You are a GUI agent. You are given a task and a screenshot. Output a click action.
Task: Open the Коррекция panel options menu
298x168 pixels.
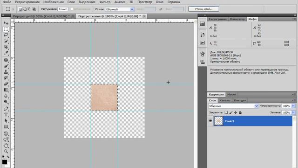click(294, 94)
